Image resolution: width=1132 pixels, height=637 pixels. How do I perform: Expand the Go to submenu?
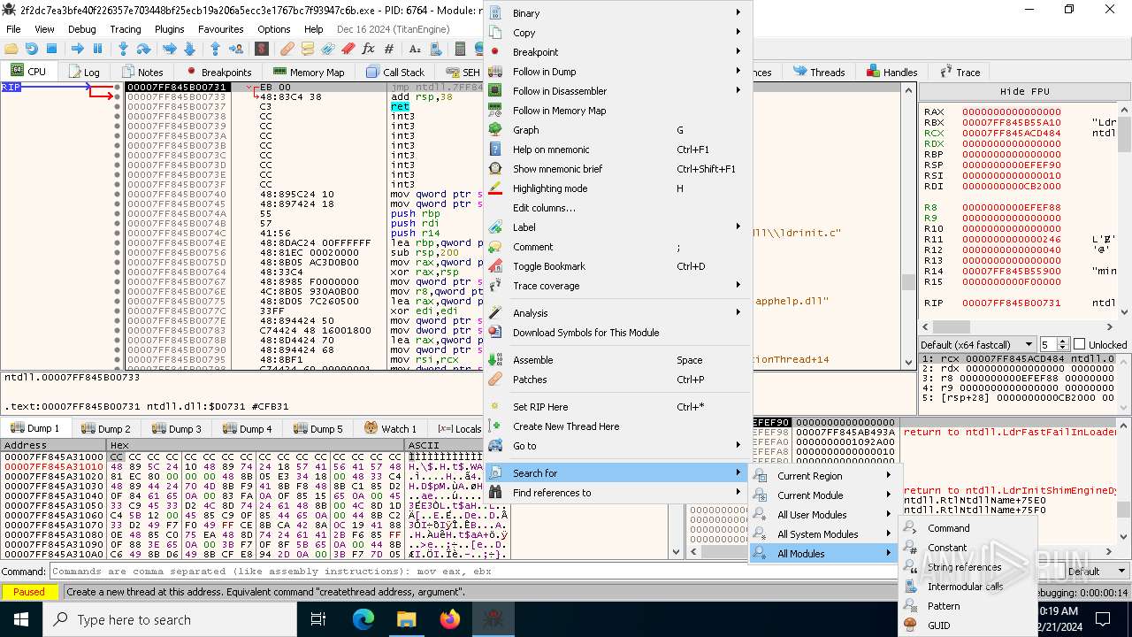click(x=618, y=446)
